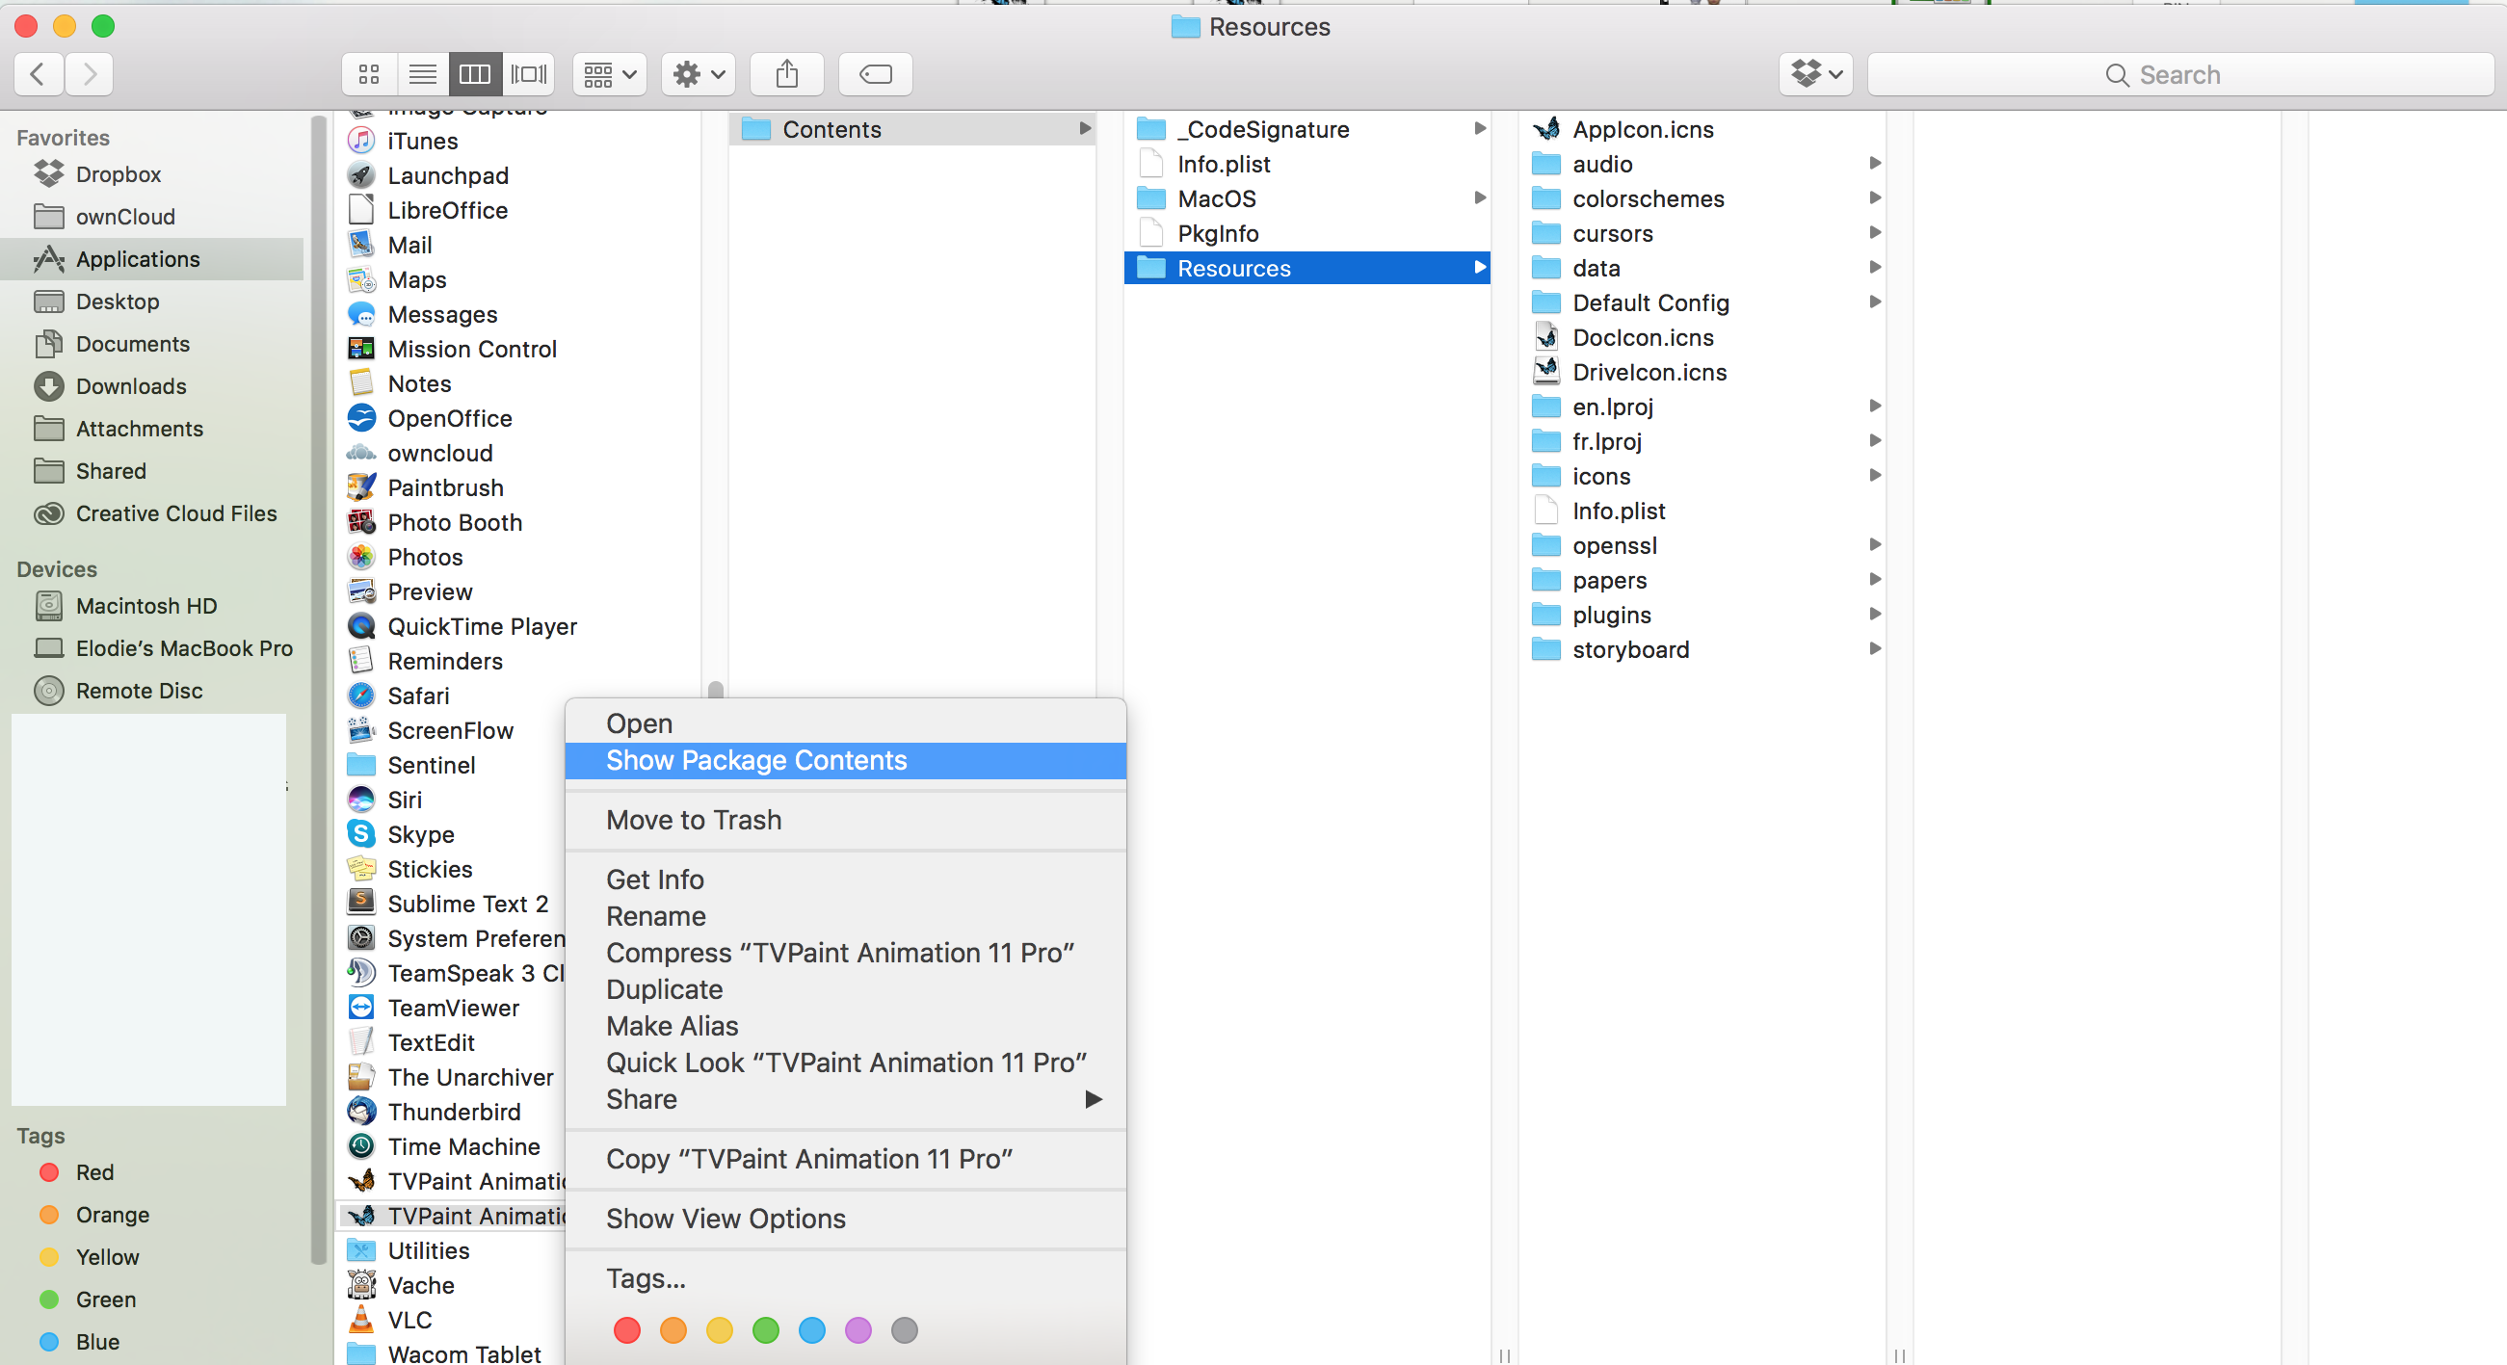The height and width of the screenshot is (1365, 2507).
Task: Choose Open in the context menu
Action: (x=846, y=723)
